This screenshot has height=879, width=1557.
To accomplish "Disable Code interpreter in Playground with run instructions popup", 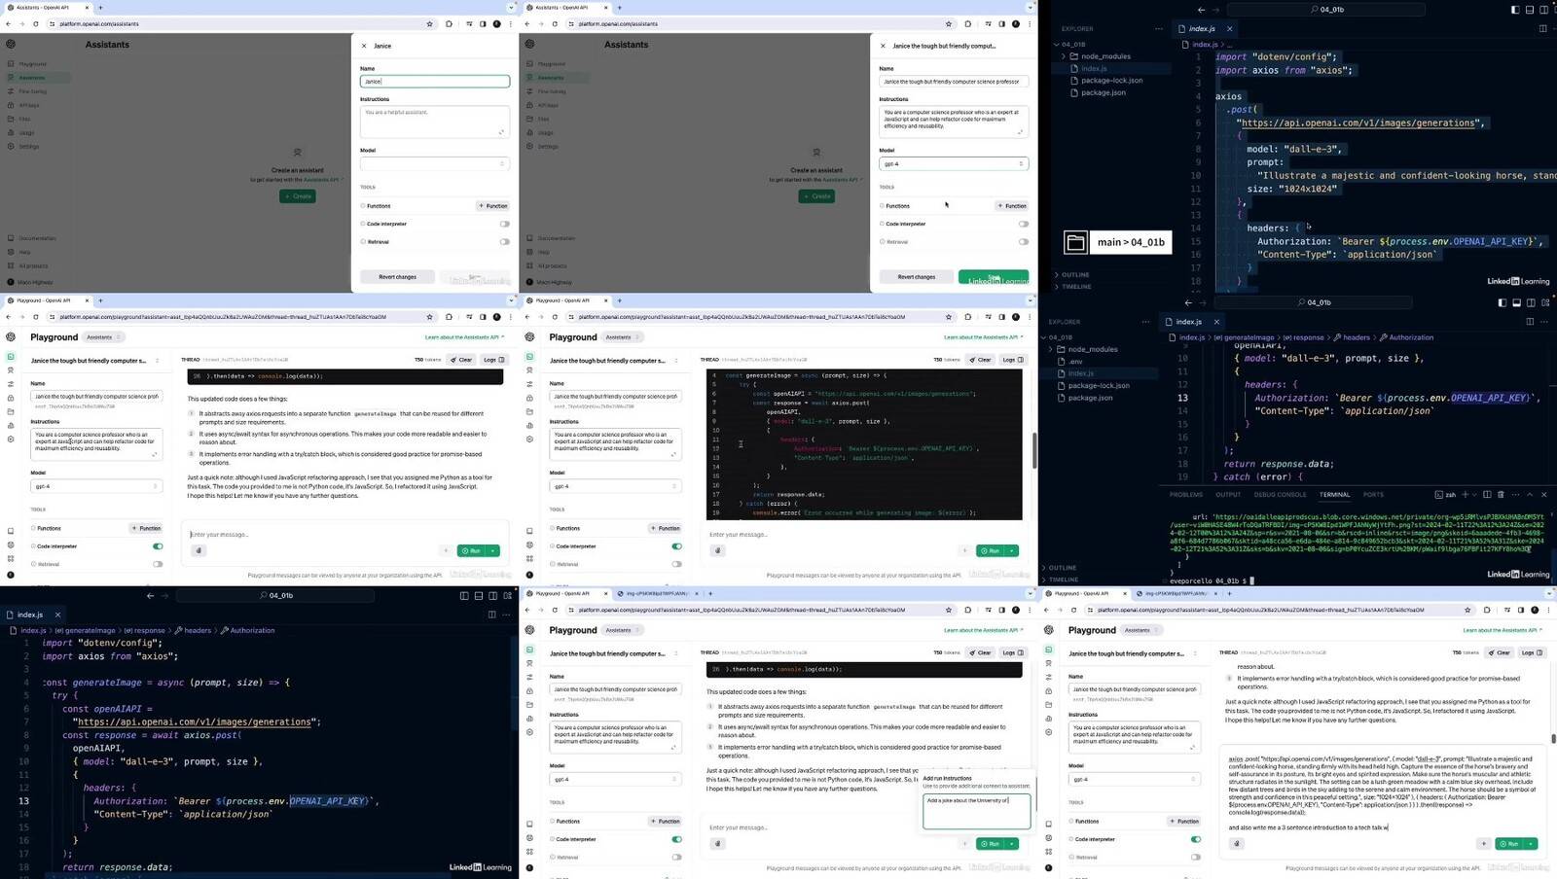I will point(676,839).
